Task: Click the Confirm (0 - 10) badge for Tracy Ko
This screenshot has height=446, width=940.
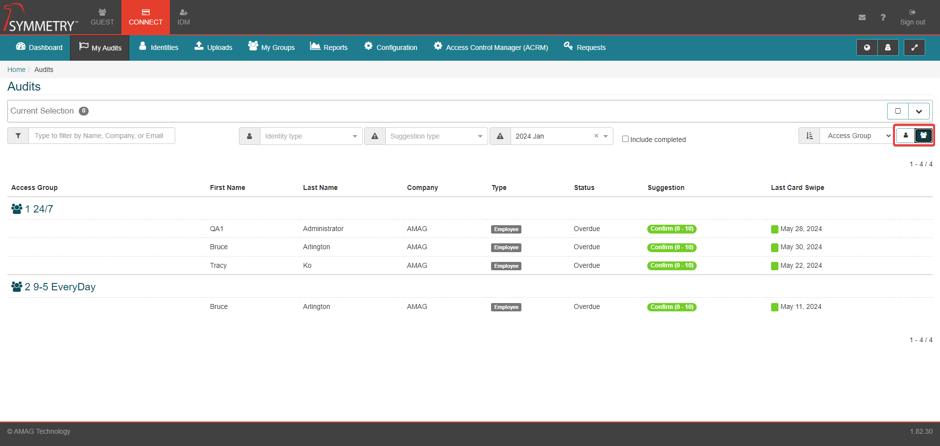Action: 672,265
